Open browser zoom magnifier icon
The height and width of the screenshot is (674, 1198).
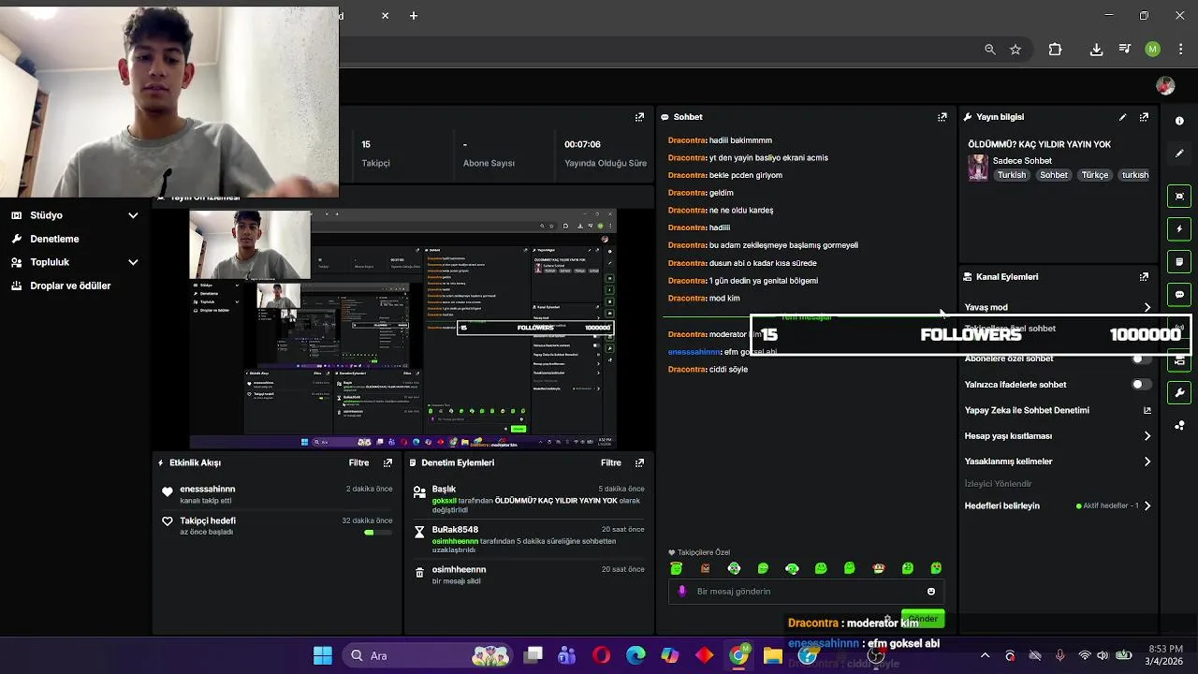(x=990, y=50)
